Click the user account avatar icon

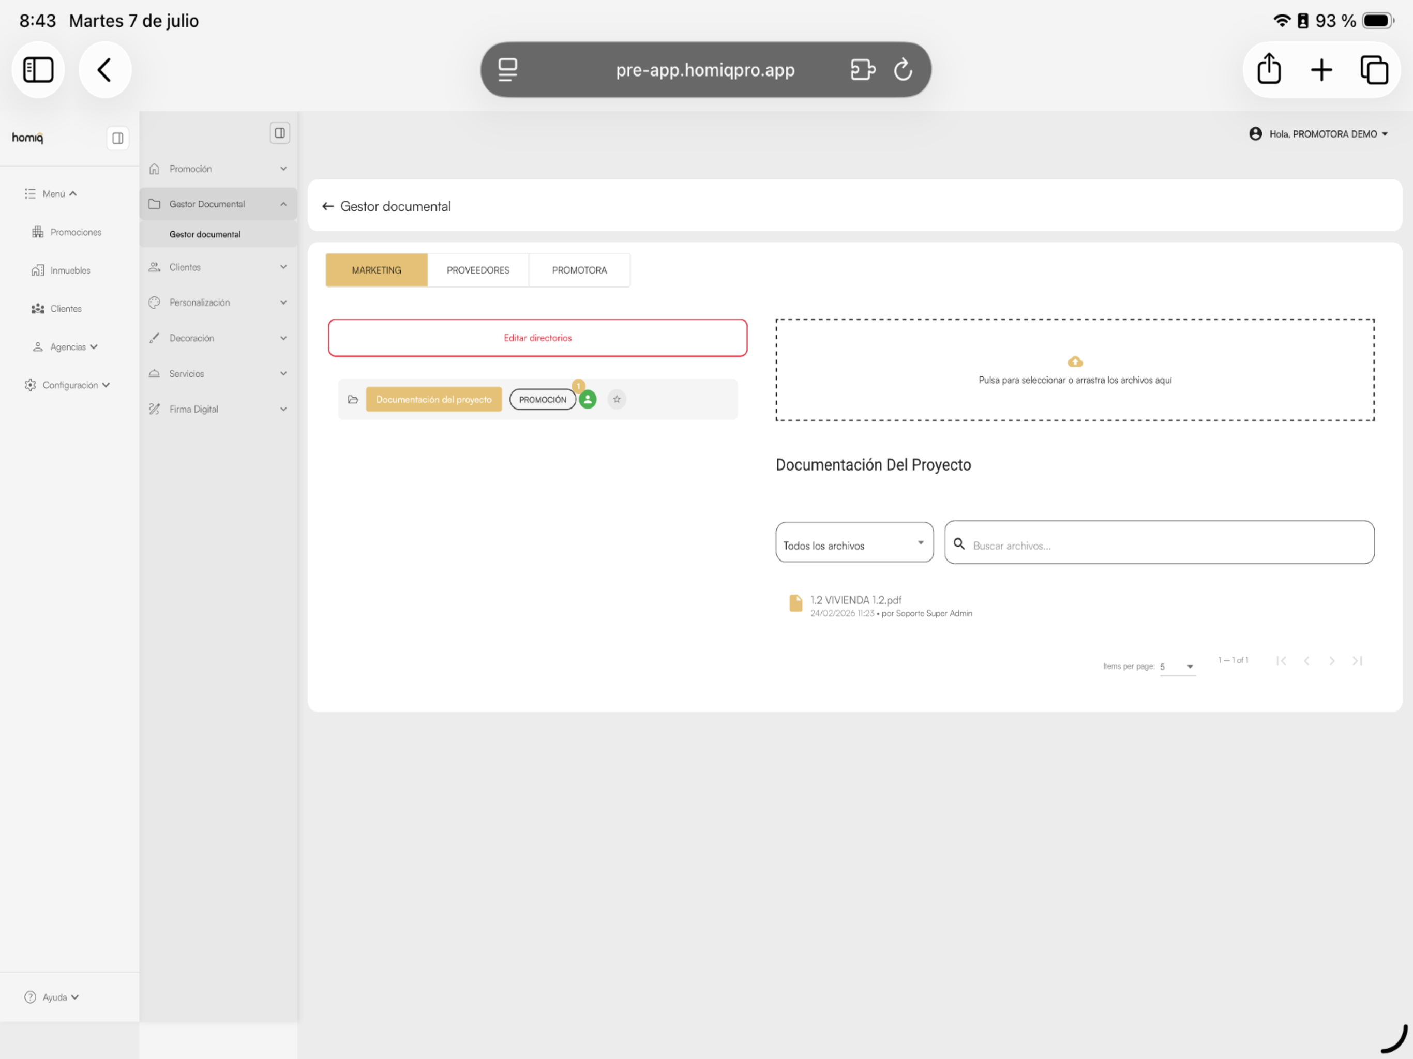(1255, 133)
